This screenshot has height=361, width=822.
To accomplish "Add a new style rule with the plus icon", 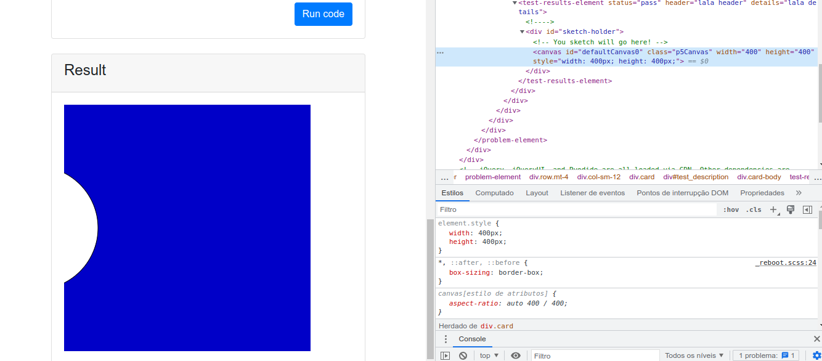I will click(x=773, y=209).
